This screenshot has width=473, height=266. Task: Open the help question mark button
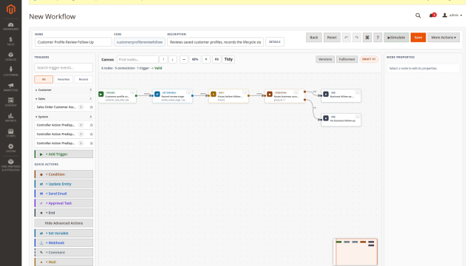pyautogui.click(x=378, y=38)
